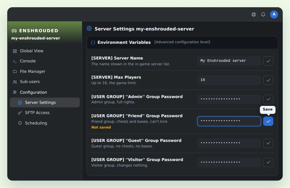The height and width of the screenshot is (188, 290).
Task: Click the "Guest" Group Password label
Action: coord(136,140)
